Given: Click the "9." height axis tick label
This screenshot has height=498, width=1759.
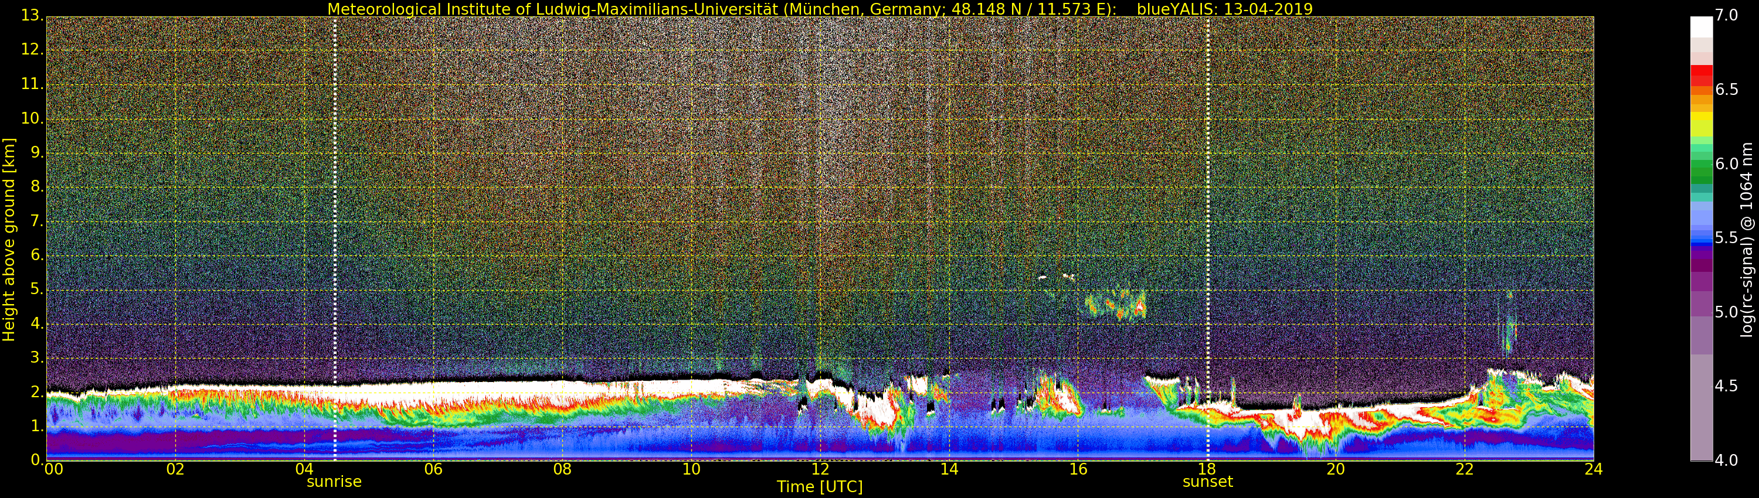Looking at the screenshot, I should [x=37, y=152].
